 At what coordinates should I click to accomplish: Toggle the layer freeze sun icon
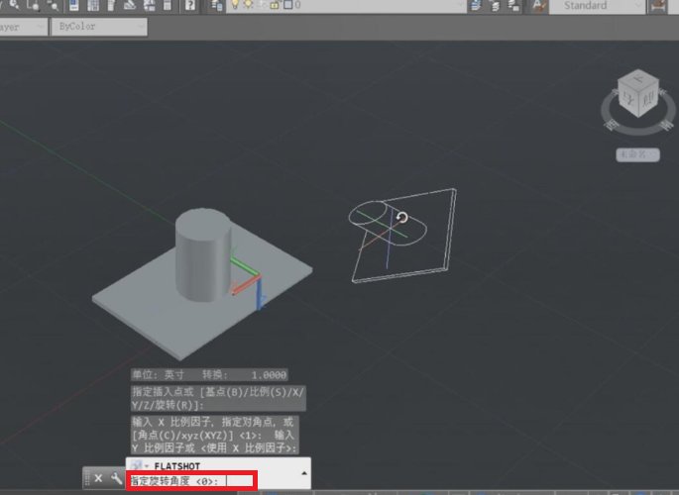coord(248,6)
